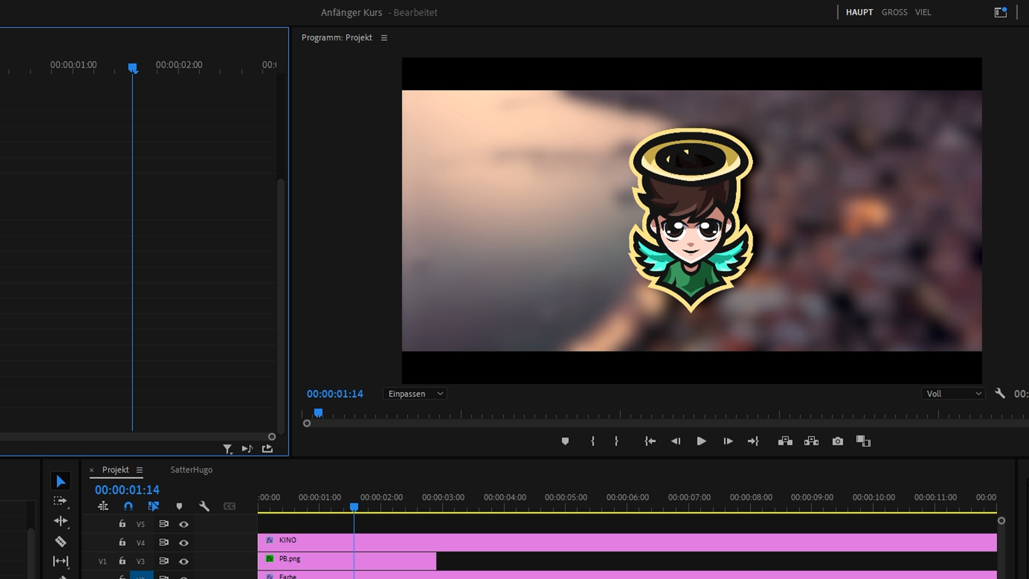Select the Selection arrow tool
The height and width of the screenshot is (579, 1029).
click(61, 481)
